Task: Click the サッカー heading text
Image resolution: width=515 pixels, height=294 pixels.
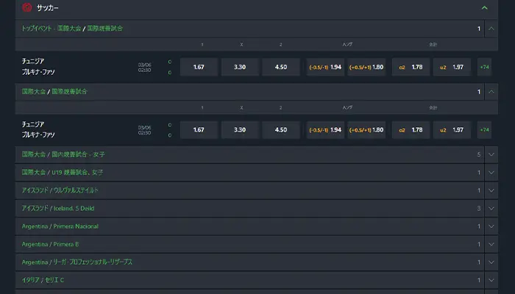Action: [48, 8]
